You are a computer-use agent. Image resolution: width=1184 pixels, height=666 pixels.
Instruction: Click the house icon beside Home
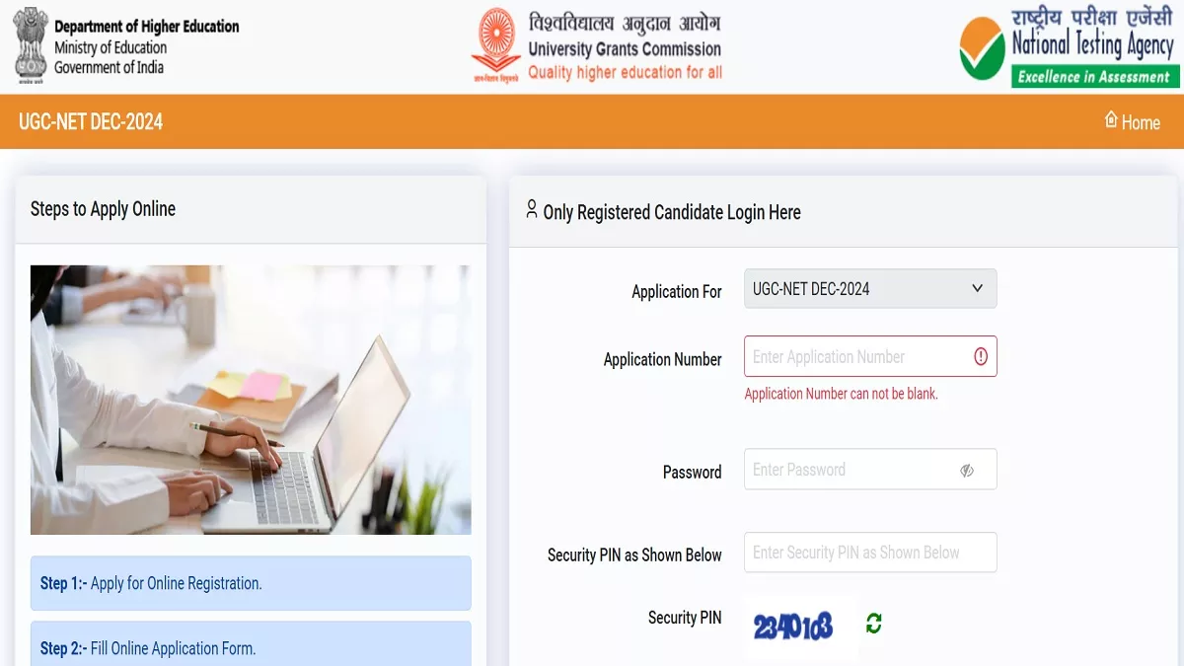pos(1111,120)
